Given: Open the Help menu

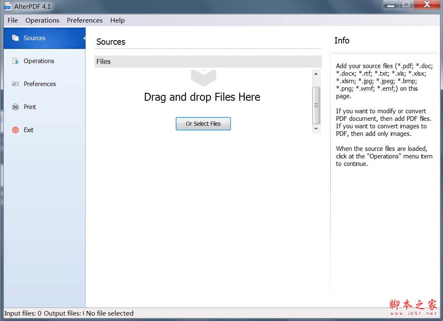Looking at the screenshot, I should [117, 20].
